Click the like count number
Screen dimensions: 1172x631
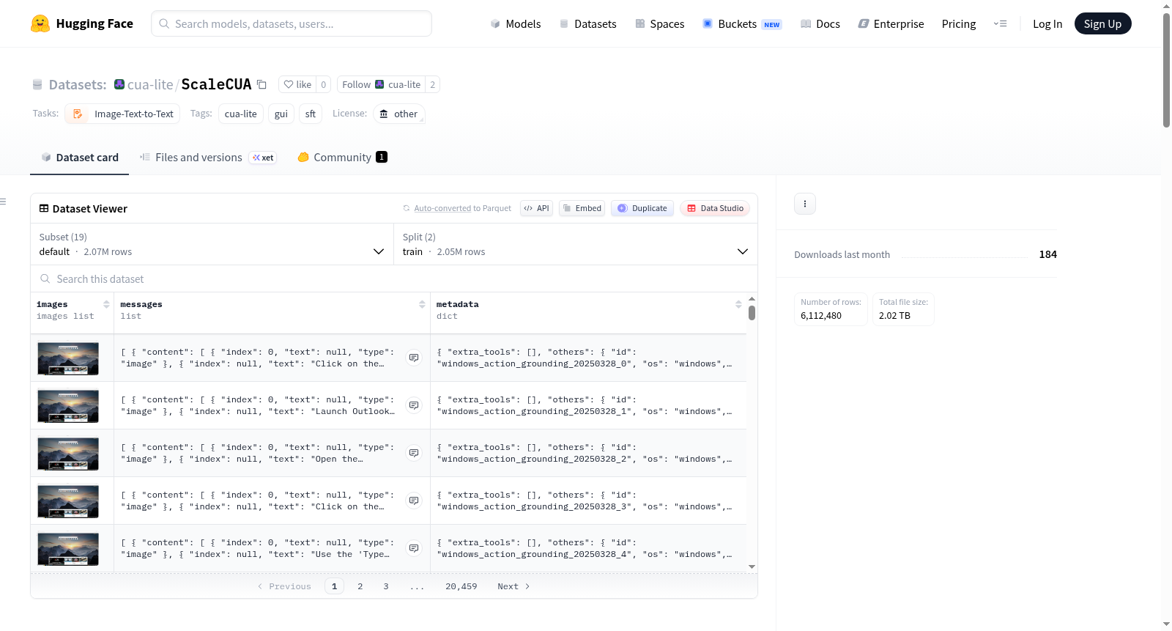point(324,84)
